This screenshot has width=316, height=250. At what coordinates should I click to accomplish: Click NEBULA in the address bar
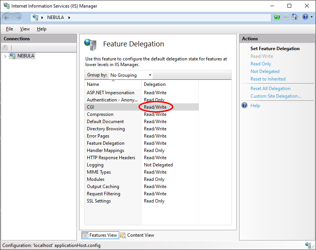pos(56,17)
